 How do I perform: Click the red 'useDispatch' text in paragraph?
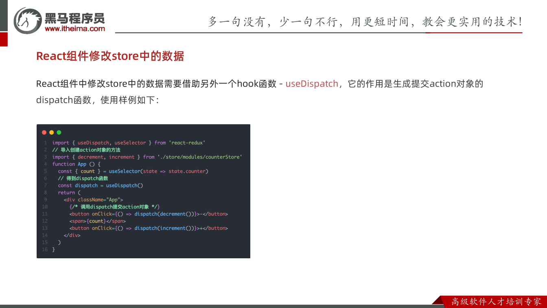point(312,84)
